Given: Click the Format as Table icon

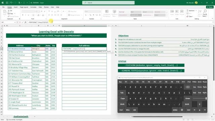Looking at the screenshot, I should [114, 11].
